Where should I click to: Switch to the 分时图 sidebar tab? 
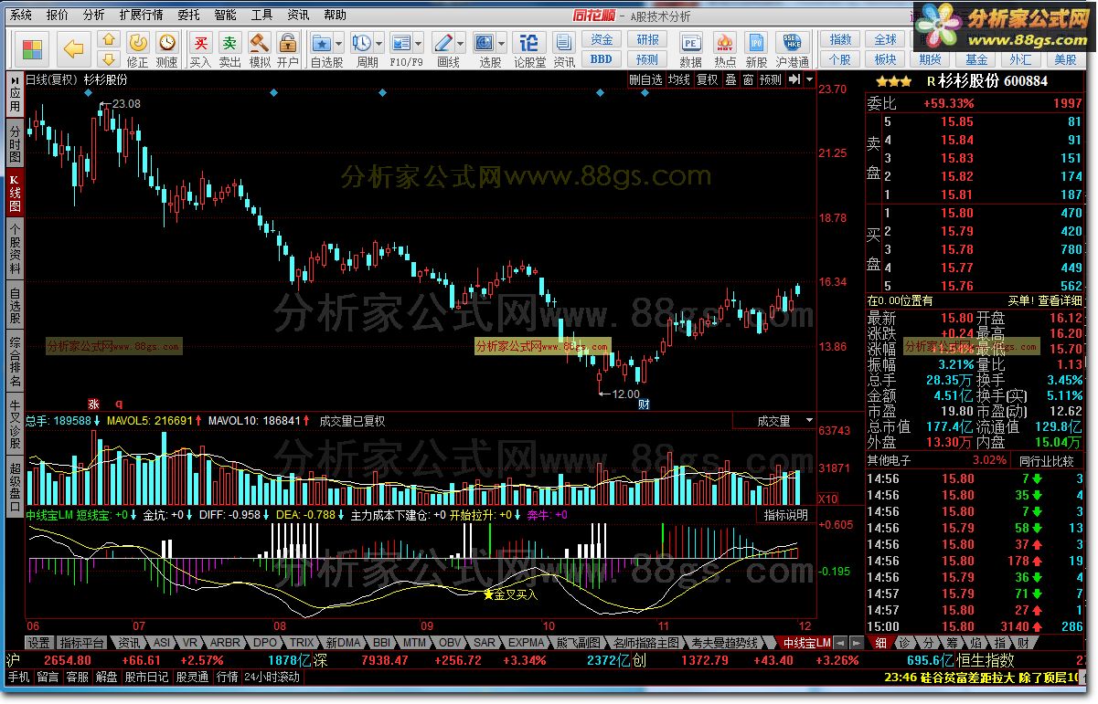point(15,143)
